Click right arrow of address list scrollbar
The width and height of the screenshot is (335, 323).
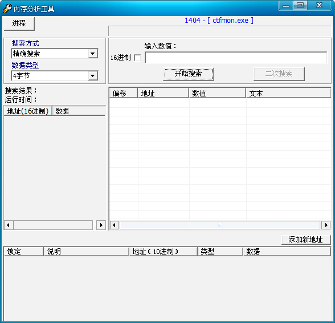tap(101, 225)
